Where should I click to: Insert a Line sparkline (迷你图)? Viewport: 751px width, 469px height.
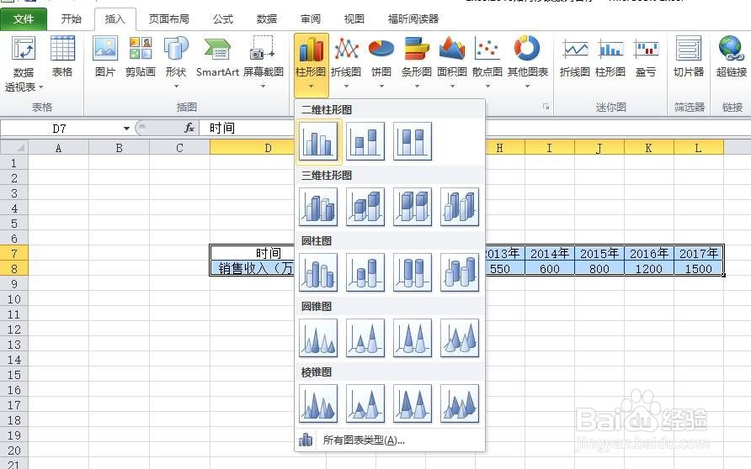575,56
